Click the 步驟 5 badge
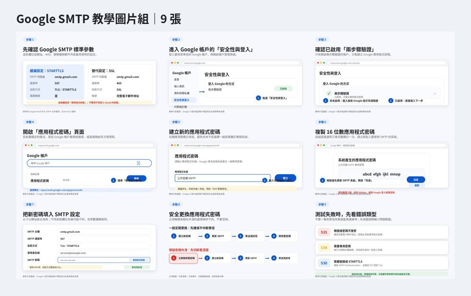This screenshot has width=471, height=296. (x=176, y=122)
